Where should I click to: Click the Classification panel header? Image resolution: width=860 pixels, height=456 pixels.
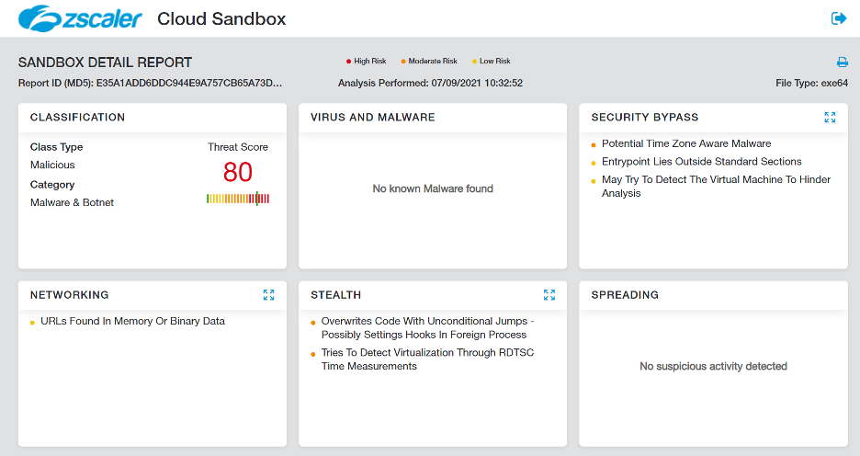pos(78,118)
